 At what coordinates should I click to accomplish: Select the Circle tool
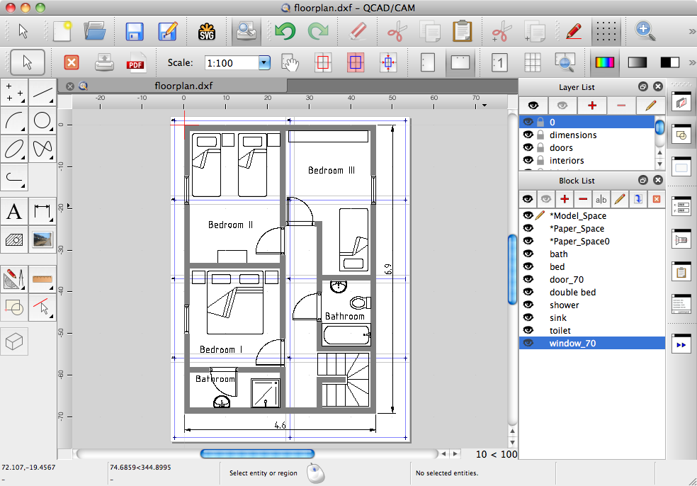(x=42, y=121)
